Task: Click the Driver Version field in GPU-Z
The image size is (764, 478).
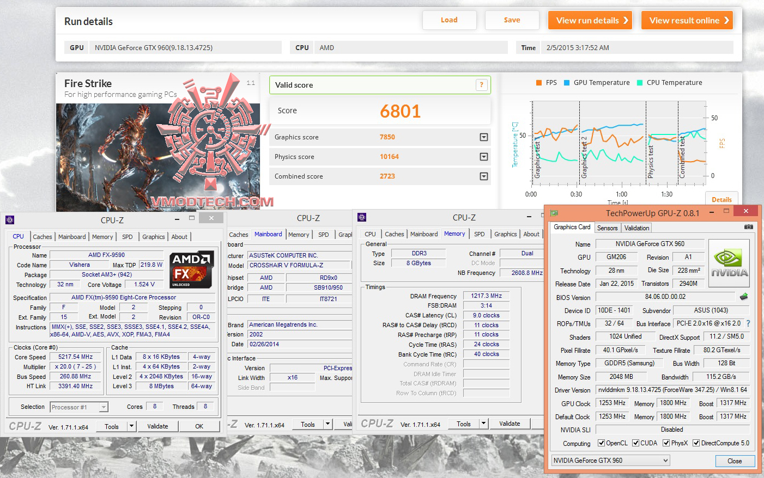Action: pos(672,390)
